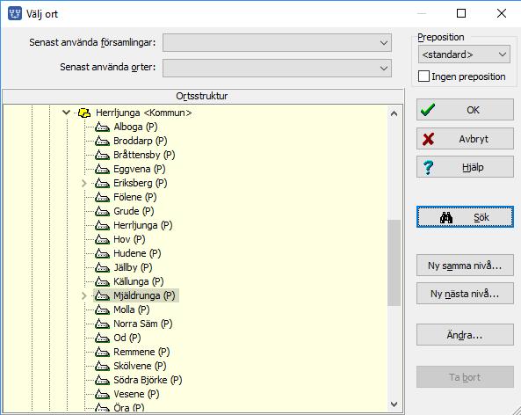Click the parish icon beside Molla (P)

point(102,309)
